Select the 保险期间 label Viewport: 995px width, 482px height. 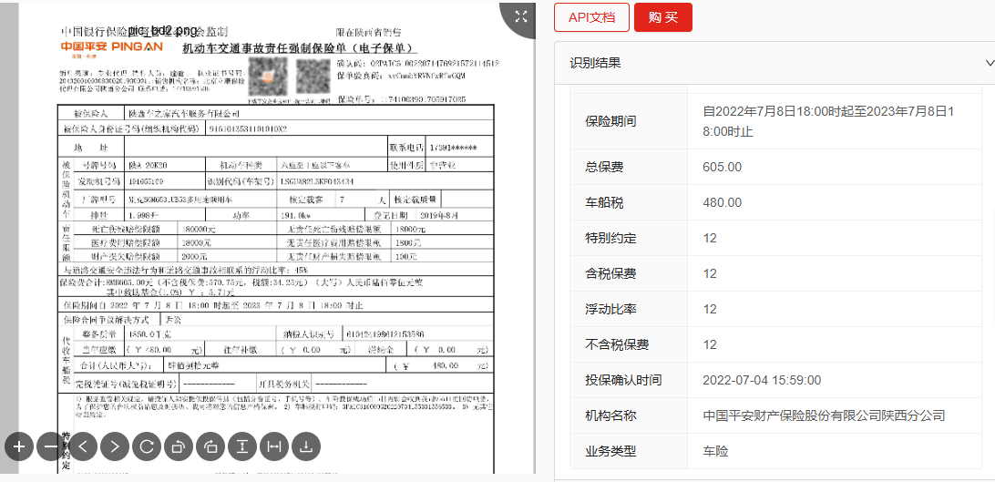pyautogui.click(x=610, y=121)
